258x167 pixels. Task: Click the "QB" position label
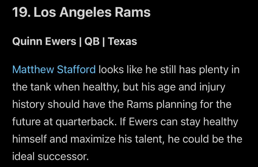tap(92, 41)
